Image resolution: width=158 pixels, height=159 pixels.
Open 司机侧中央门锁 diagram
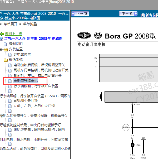pos(26,100)
